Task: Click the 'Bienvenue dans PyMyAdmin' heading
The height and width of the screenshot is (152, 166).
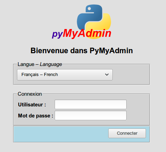Action: click(82, 51)
